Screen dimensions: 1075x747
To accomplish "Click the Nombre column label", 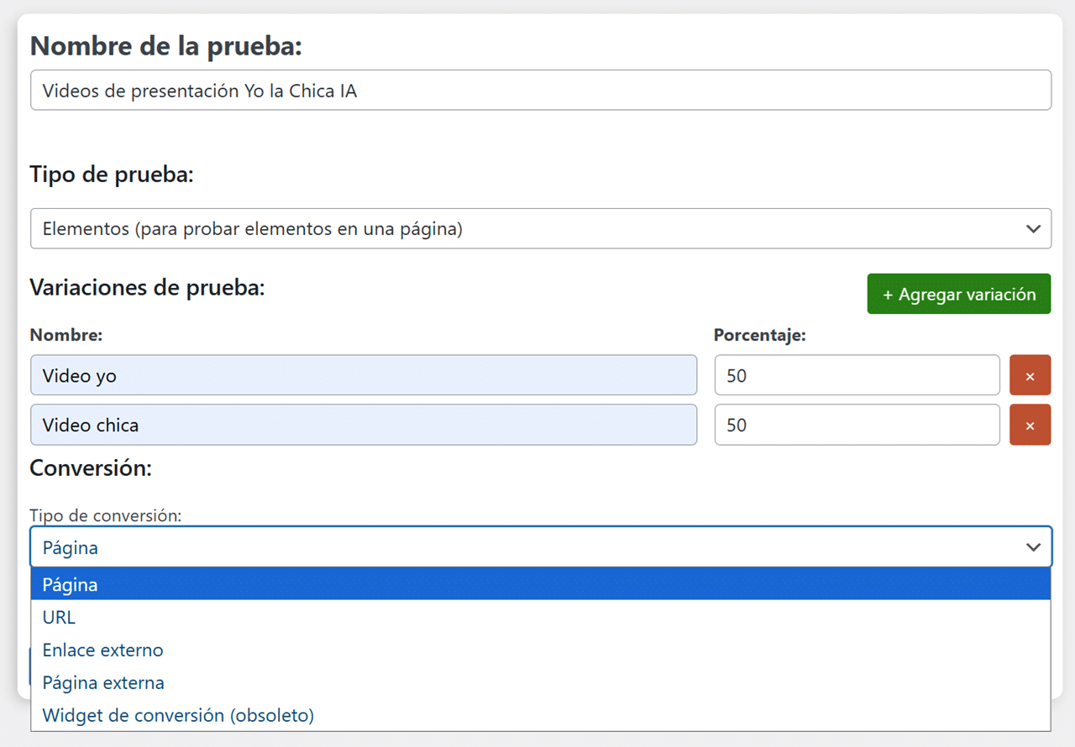I will click(66, 336).
